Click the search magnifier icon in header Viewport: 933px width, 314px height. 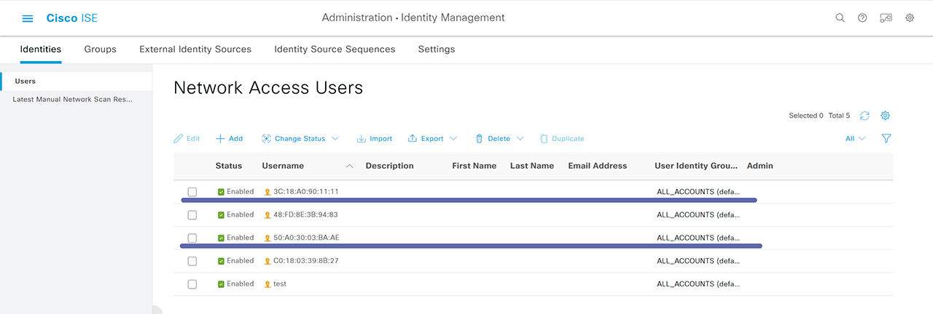840,18
